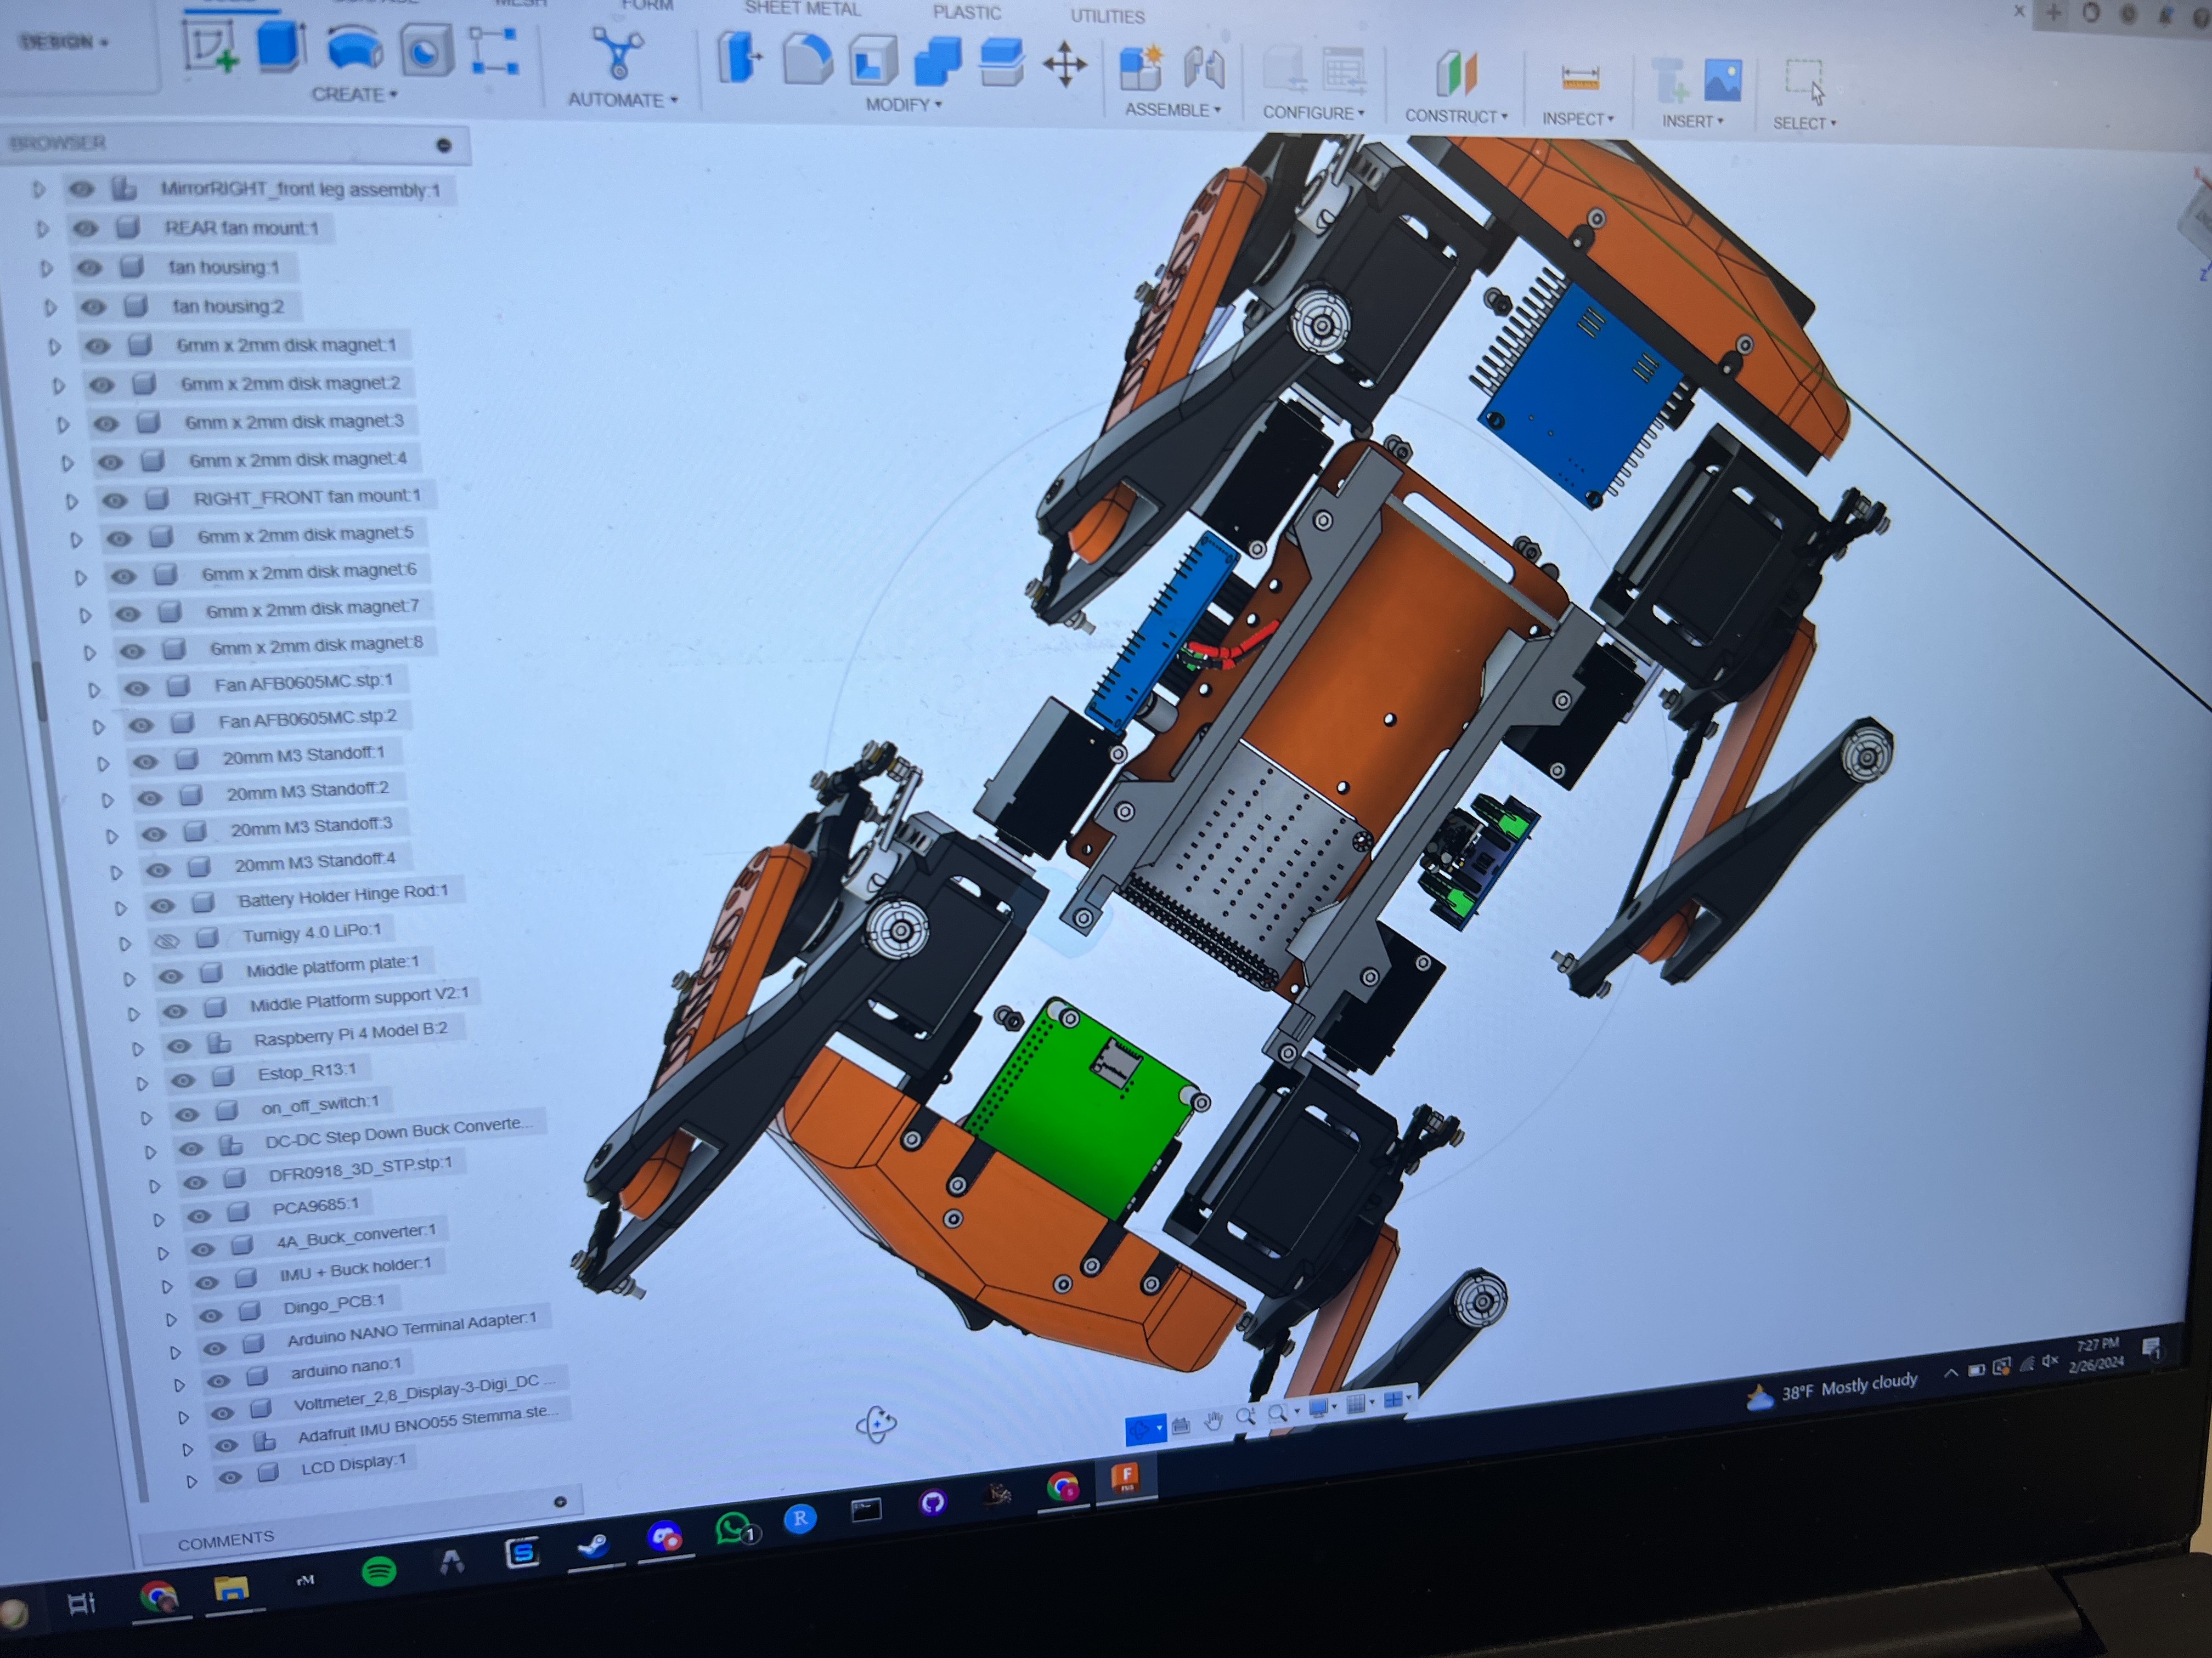Open the COMMENTS panel

[x=226, y=1540]
